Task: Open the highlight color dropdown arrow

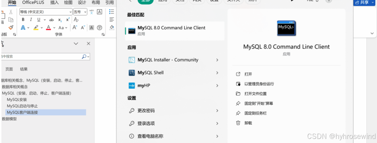Action: [41, 28]
